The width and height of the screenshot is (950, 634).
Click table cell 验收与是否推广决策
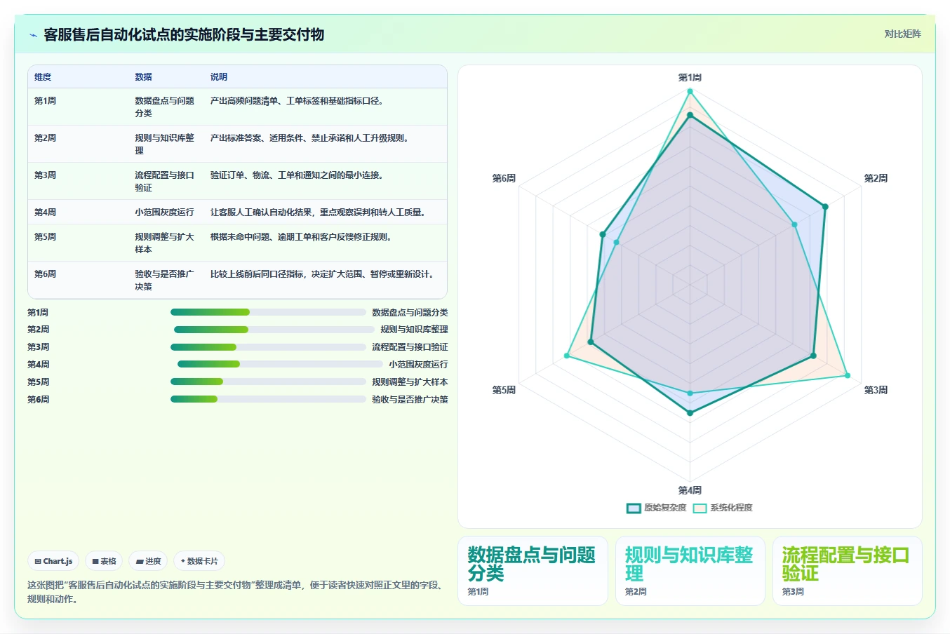[165, 280]
